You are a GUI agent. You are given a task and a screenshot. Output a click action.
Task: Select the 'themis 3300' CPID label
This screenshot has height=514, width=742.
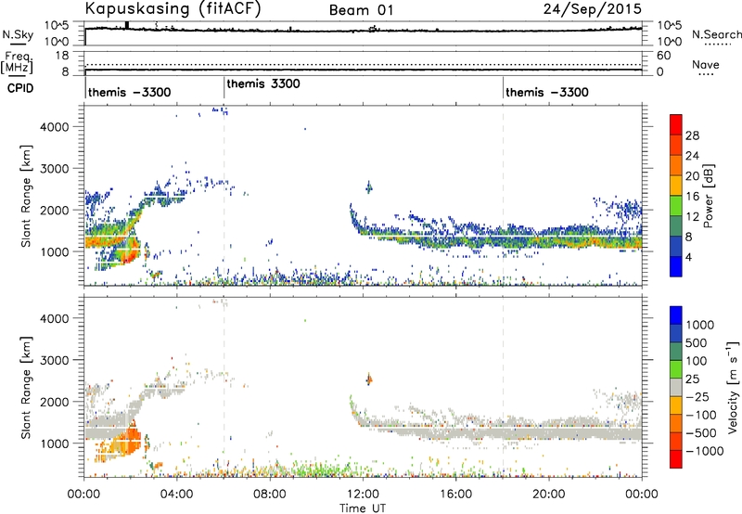(x=263, y=84)
